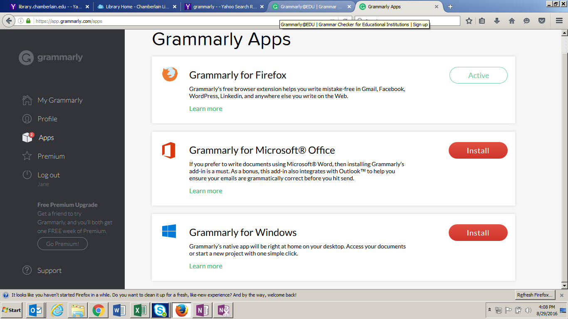Image resolution: width=568 pixels, height=319 pixels.
Task: Open OneNote from the taskbar
Action: click(202, 310)
